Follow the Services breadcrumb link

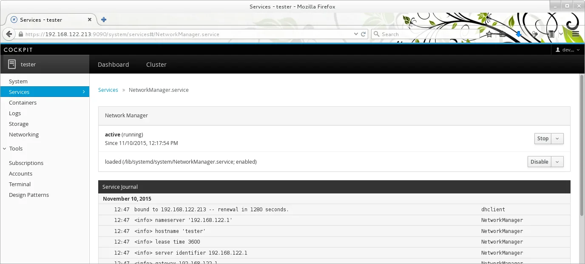click(108, 90)
